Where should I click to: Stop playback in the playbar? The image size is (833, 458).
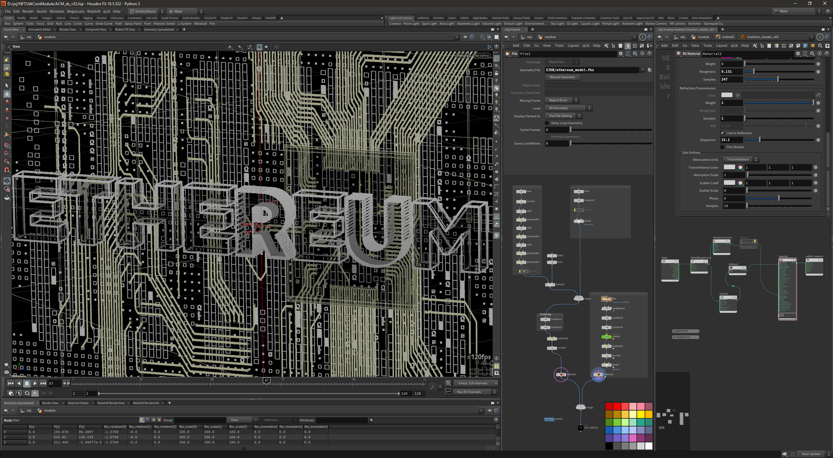(x=27, y=383)
